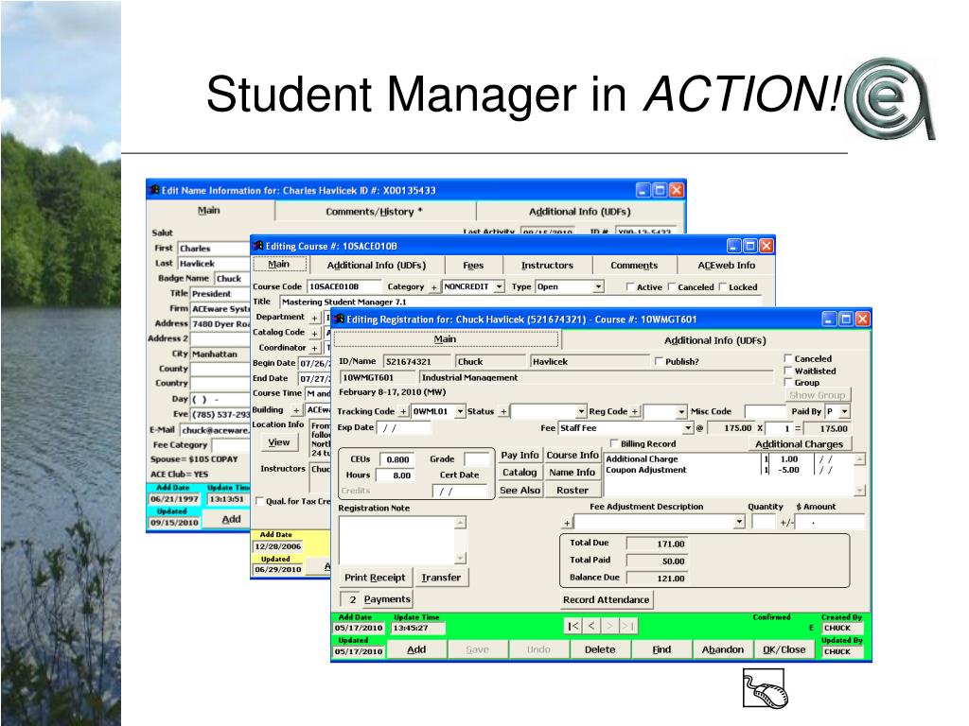
Task: Toggle Active checkbox in Course window
Action: [630, 287]
